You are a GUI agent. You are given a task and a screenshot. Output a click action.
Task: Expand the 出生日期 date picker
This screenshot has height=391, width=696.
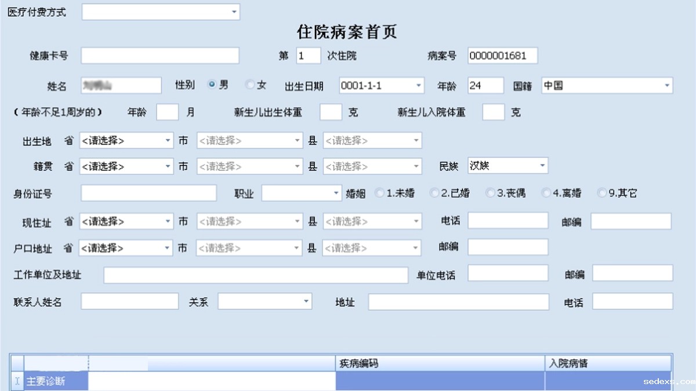[x=418, y=86]
